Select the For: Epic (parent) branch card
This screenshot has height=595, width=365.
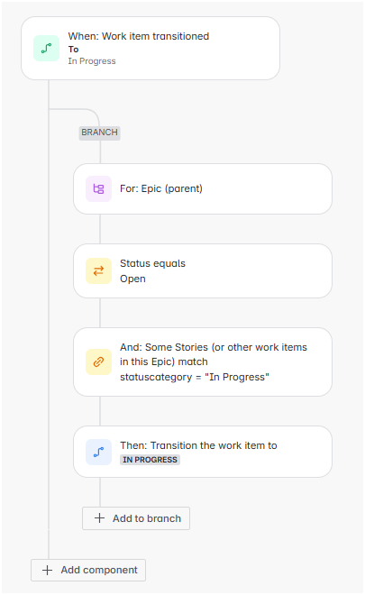(x=203, y=188)
